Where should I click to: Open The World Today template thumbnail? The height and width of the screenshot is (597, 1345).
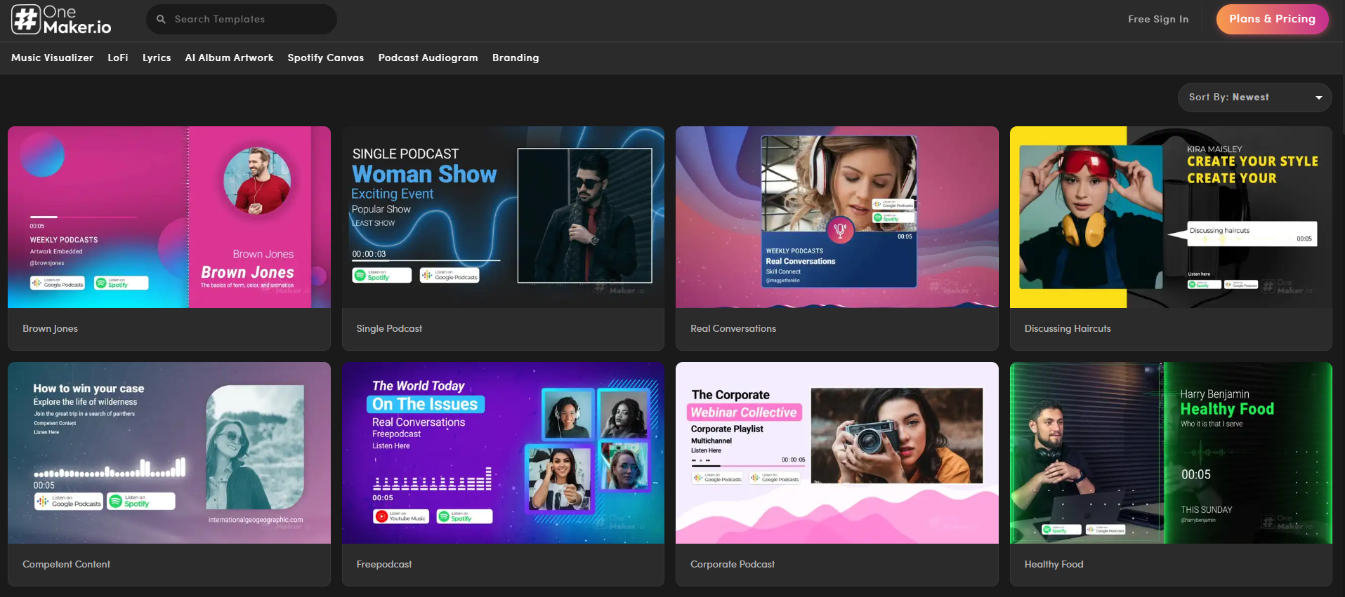[x=503, y=452]
